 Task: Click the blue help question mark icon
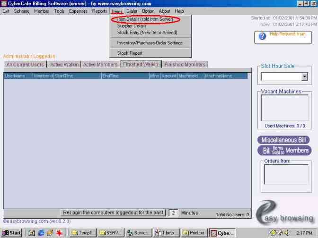[x=262, y=37]
